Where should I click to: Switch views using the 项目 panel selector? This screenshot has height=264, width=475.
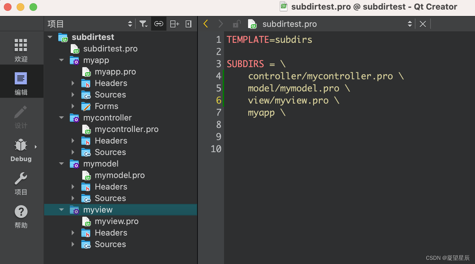[130, 24]
